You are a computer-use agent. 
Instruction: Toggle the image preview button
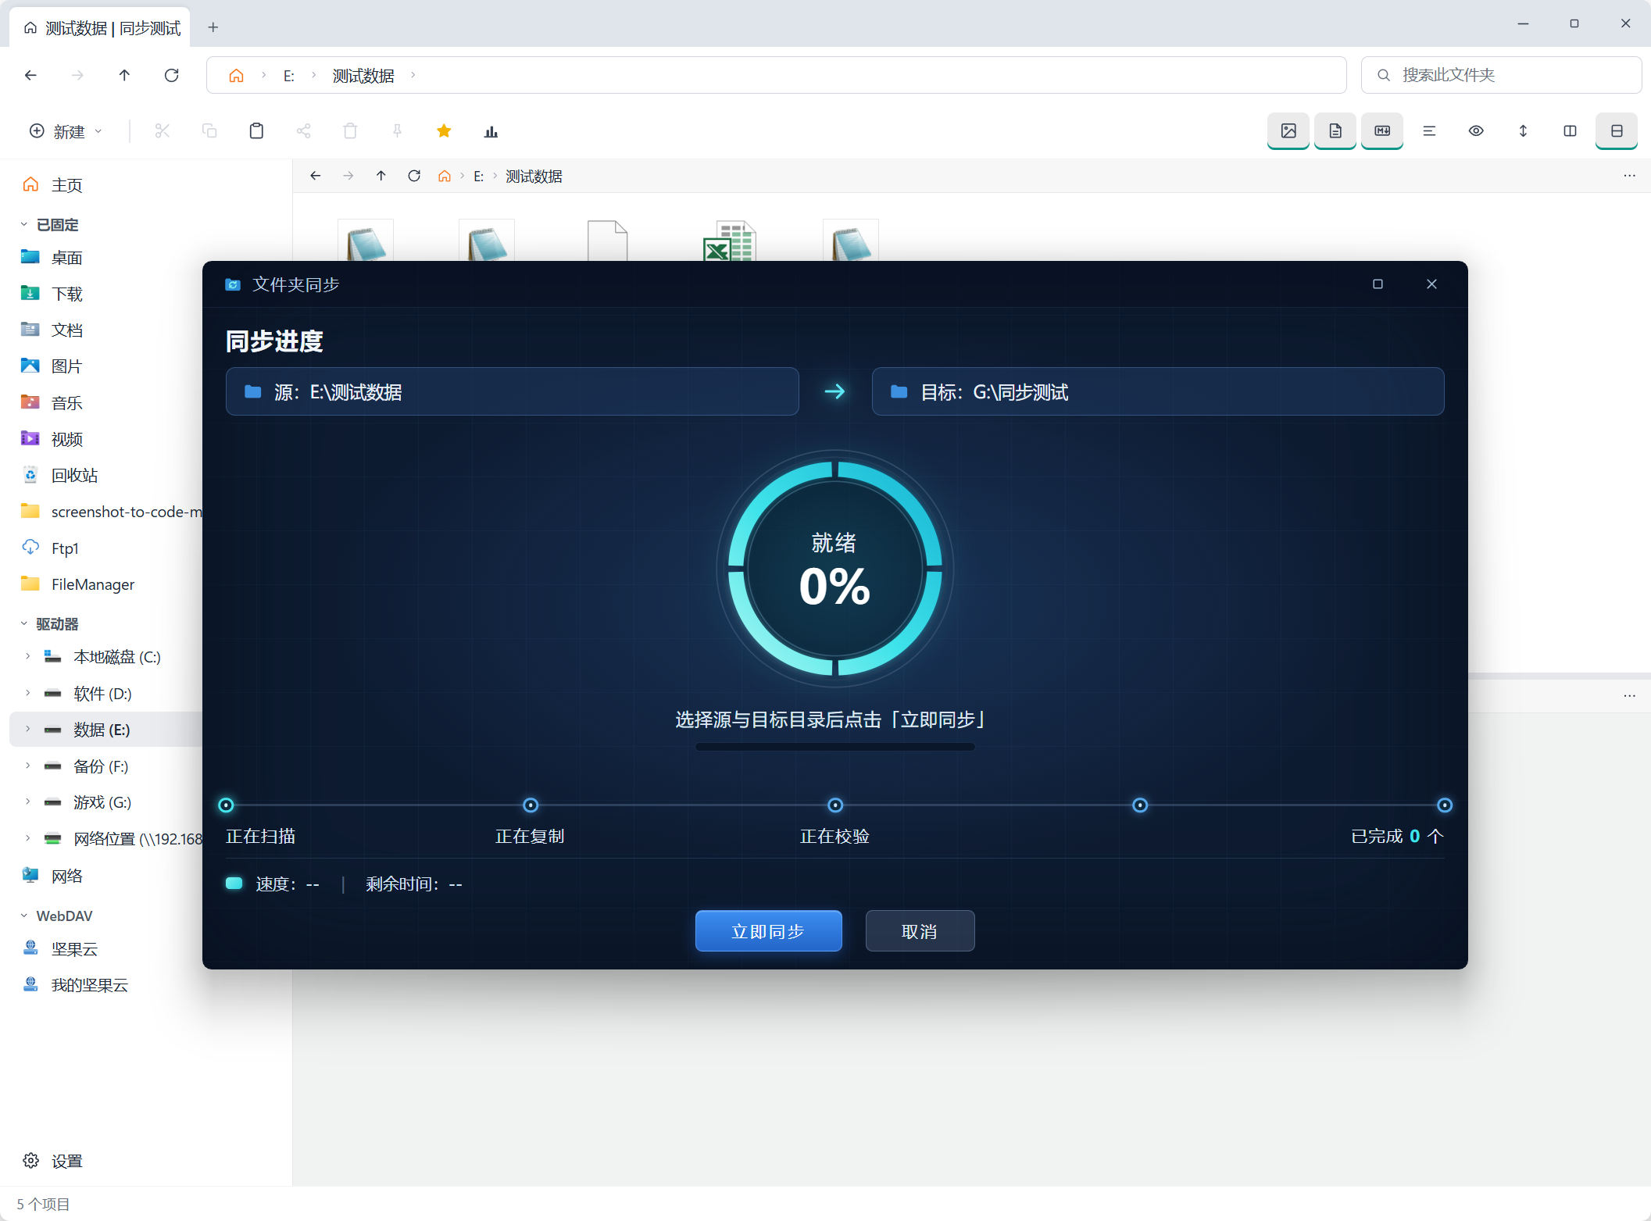[1288, 131]
